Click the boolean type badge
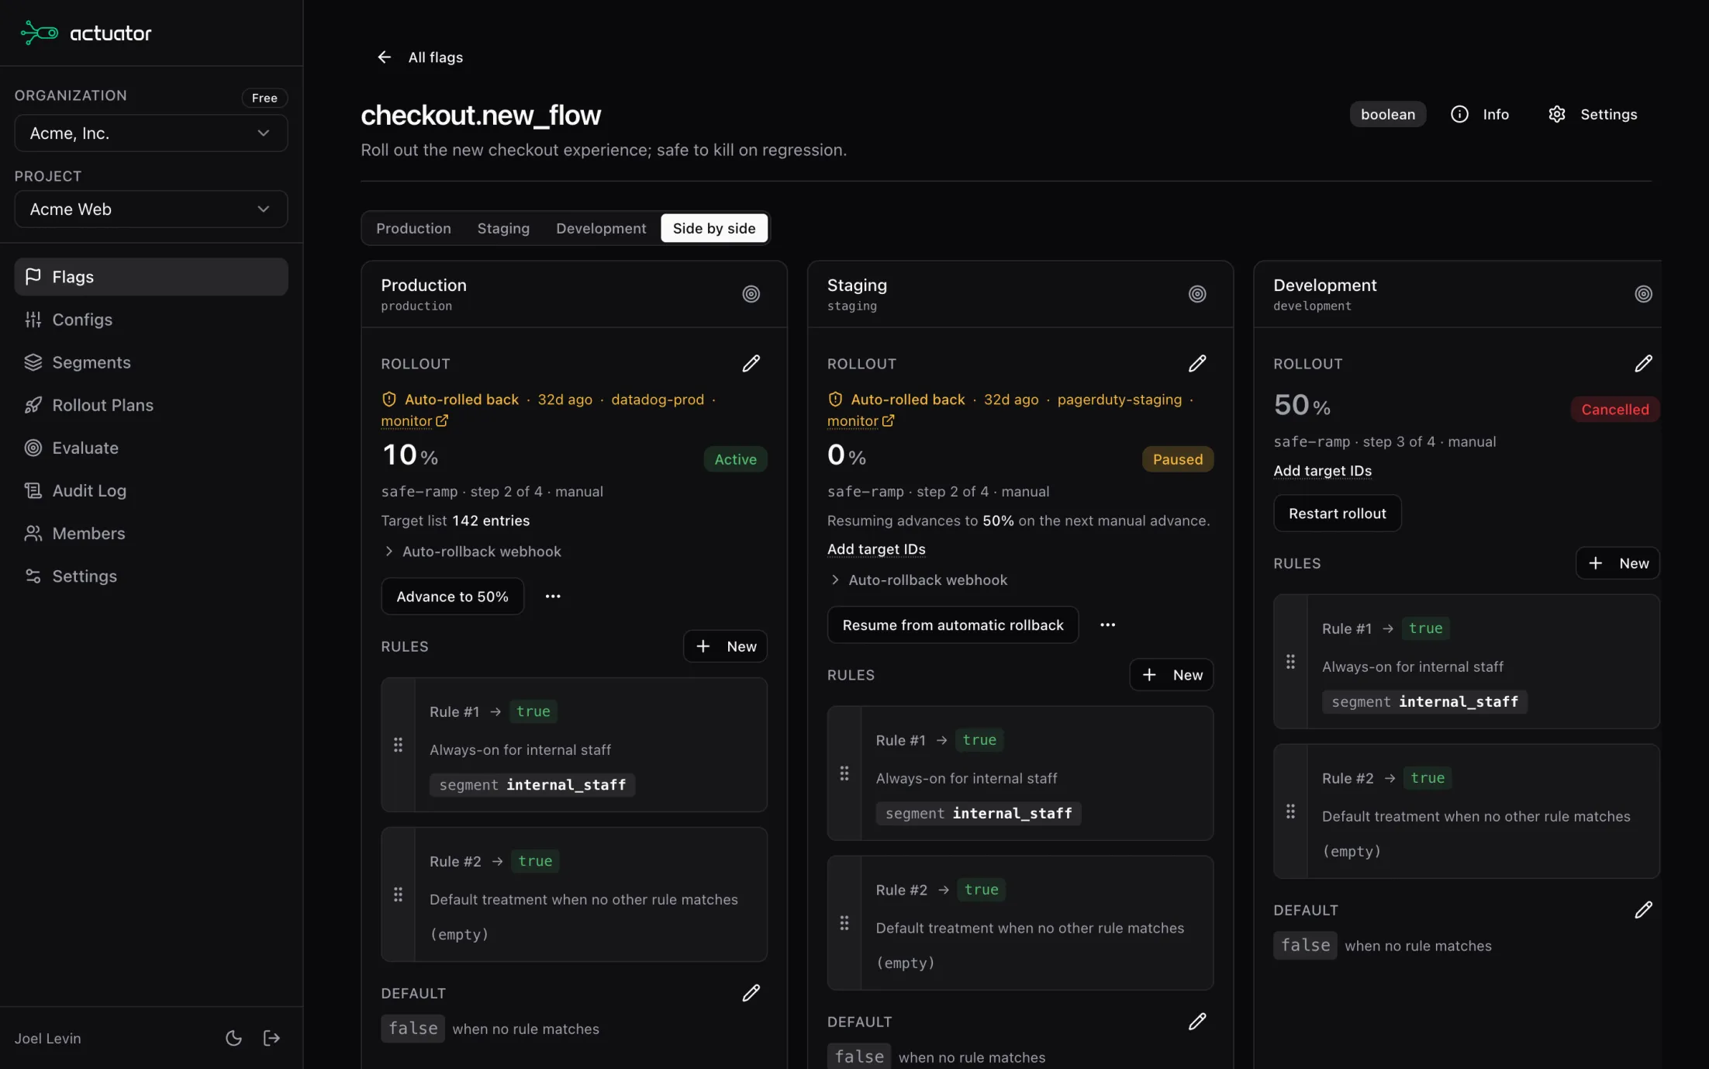1709x1069 pixels. [1387, 114]
